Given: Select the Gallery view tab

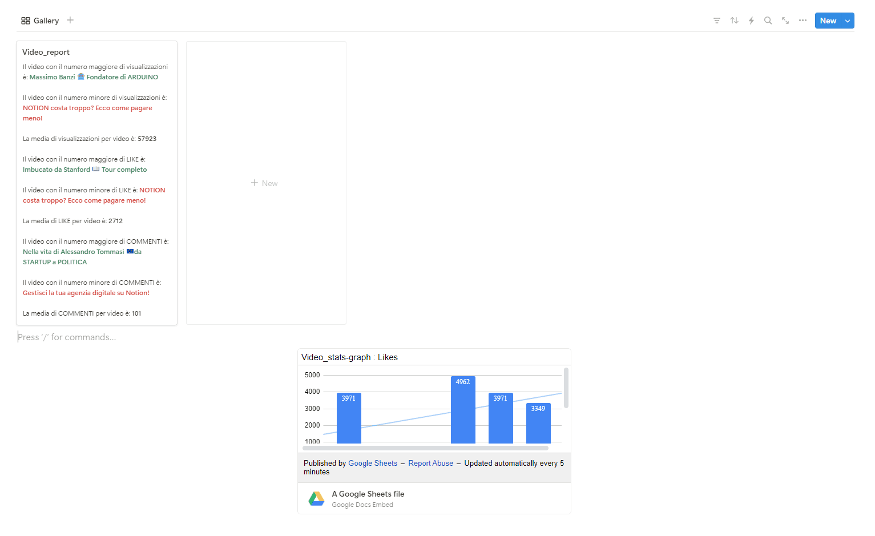Looking at the screenshot, I should pyautogui.click(x=40, y=21).
